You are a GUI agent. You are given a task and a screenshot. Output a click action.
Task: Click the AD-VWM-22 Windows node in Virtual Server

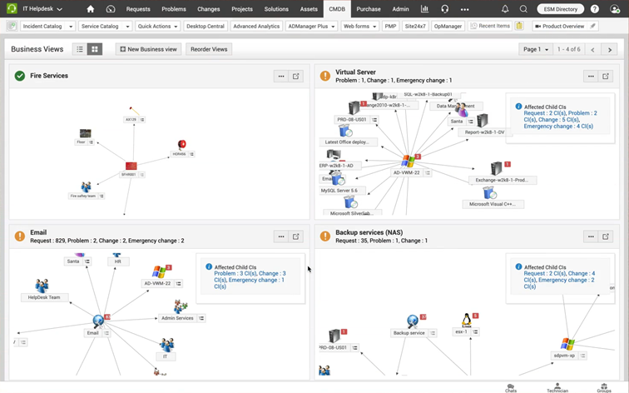[408, 162]
